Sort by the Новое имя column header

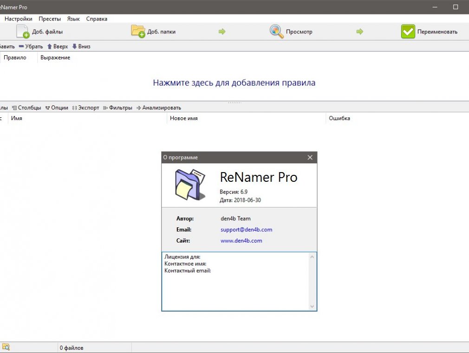pyautogui.click(x=246, y=118)
